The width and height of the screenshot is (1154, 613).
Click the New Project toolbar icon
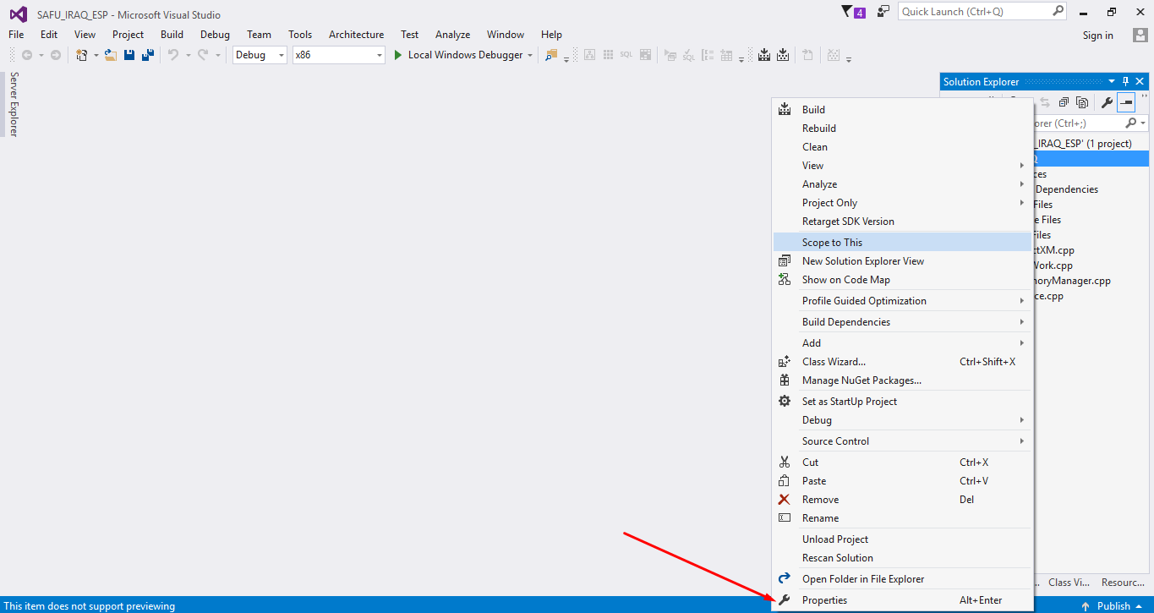(x=82, y=55)
